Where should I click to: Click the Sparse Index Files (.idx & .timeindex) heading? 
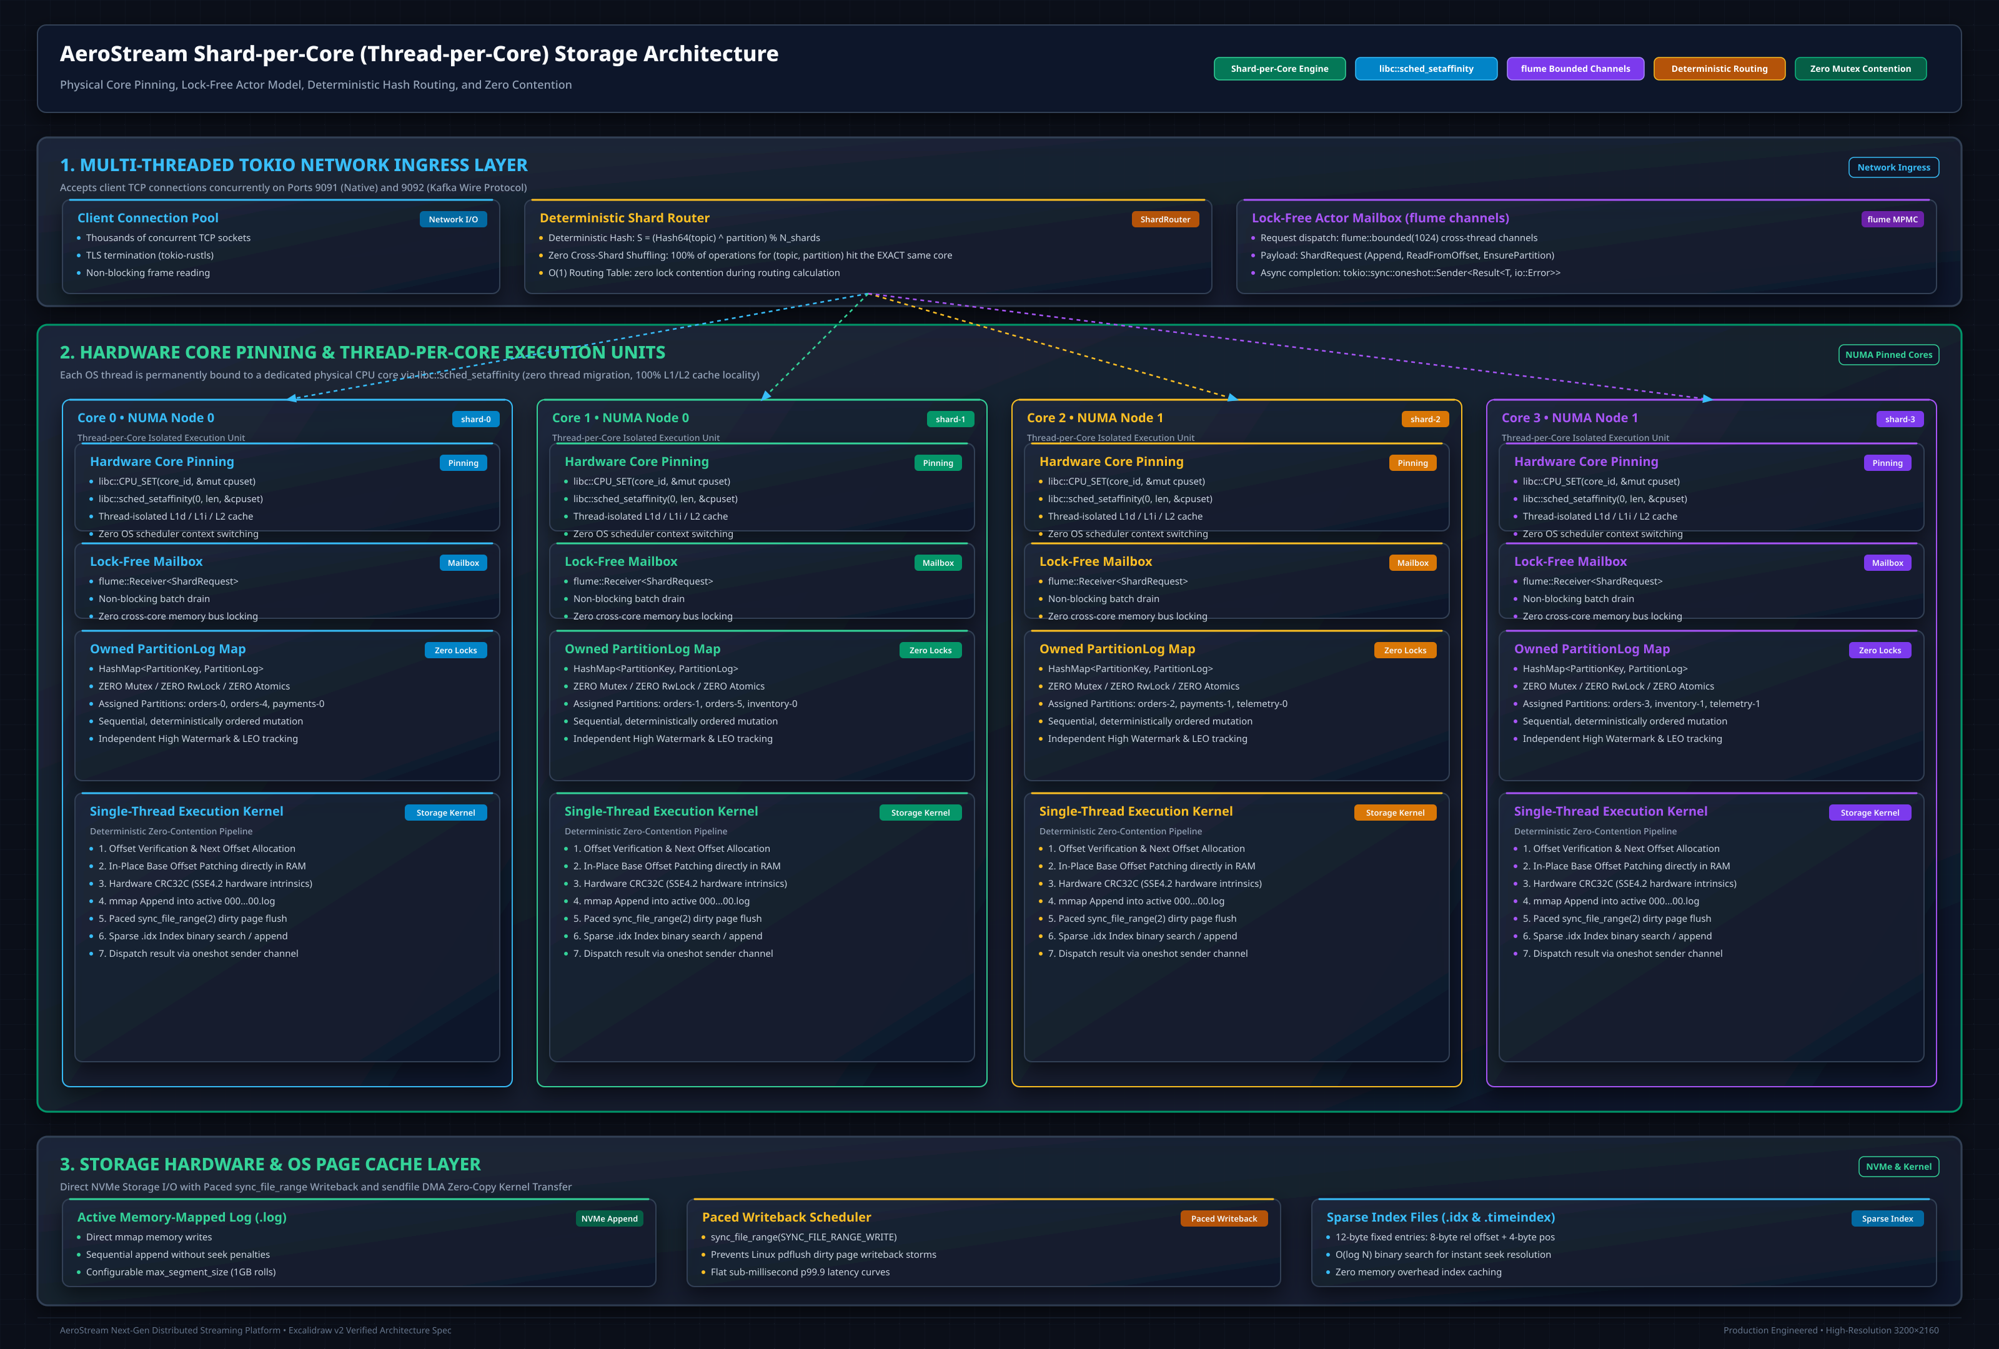point(1440,1218)
